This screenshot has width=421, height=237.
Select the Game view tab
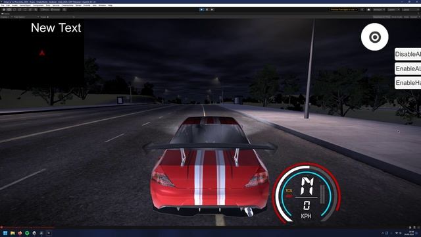pos(6,14)
